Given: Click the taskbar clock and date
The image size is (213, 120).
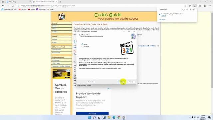Looking at the screenshot, I should point(203,117).
